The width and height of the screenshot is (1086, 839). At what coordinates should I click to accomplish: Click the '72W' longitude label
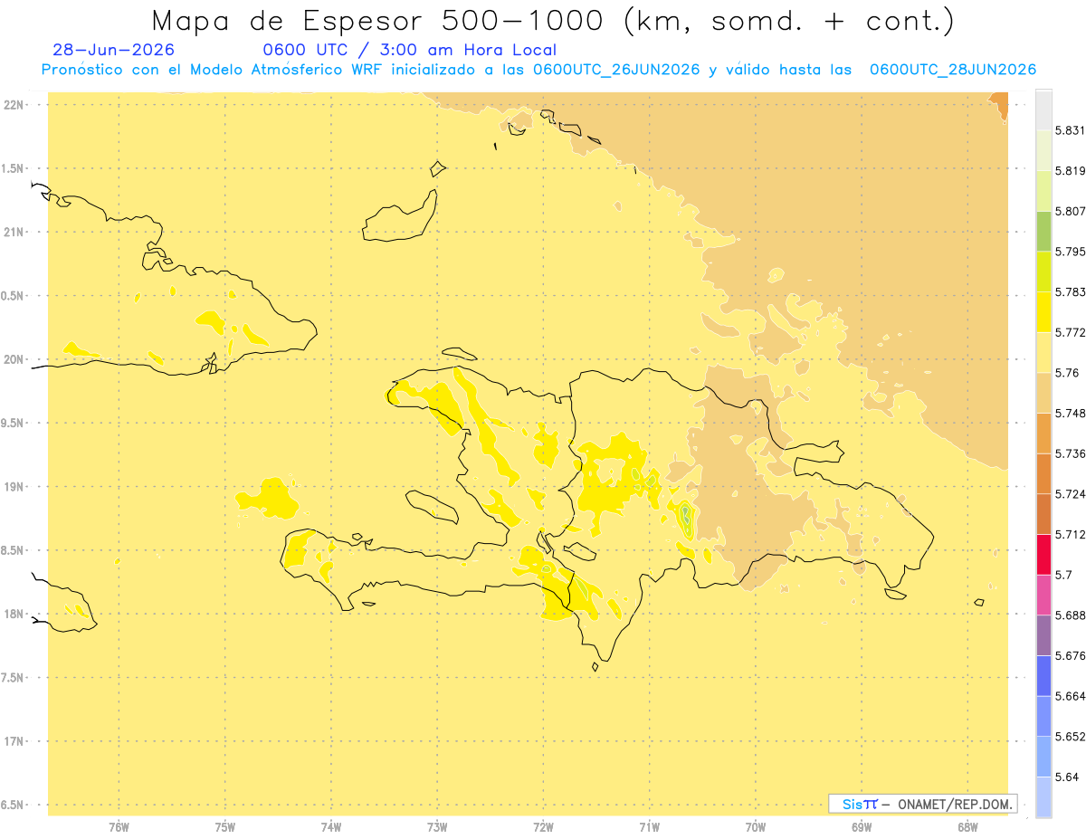pyautogui.click(x=544, y=827)
